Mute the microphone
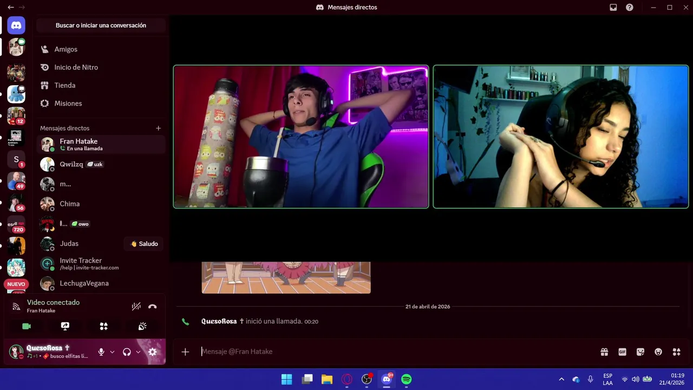This screenshot has height=390, width=693. coord(101,352)
